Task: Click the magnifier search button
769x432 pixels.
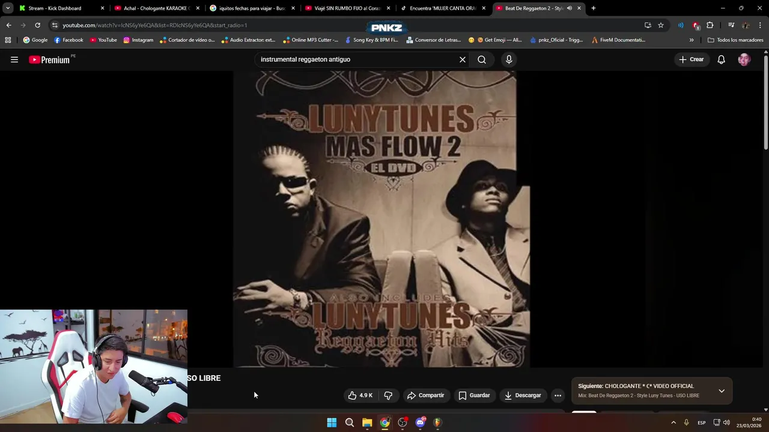Action: (482, 59)
